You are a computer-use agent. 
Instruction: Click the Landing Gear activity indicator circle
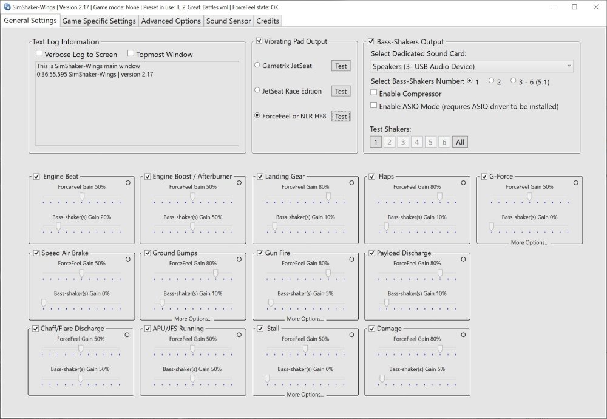tap(351, 182)
